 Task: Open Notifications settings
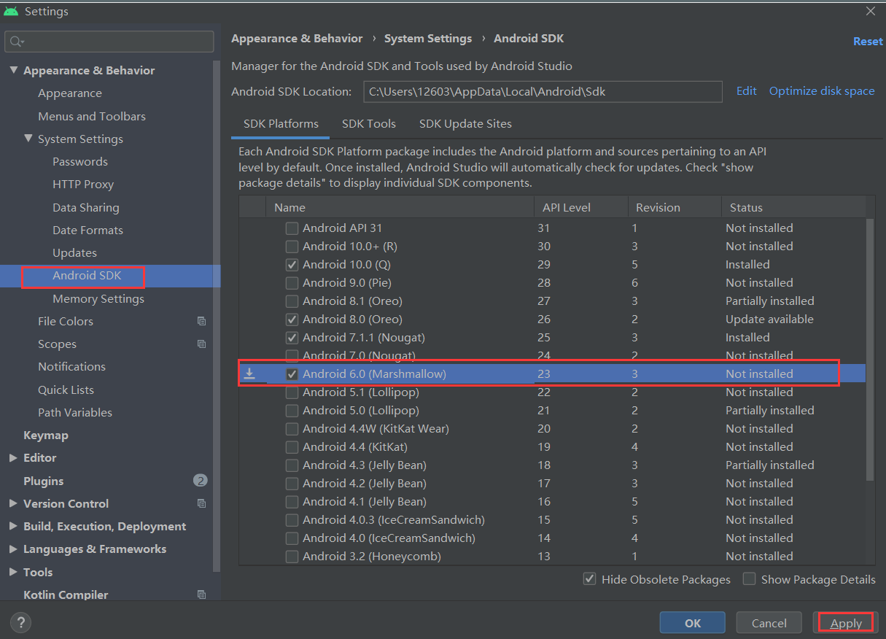click(x=71, y=366)
